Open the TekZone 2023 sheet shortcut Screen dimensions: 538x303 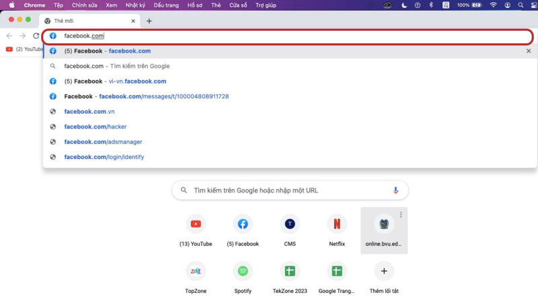pos(290,271)
